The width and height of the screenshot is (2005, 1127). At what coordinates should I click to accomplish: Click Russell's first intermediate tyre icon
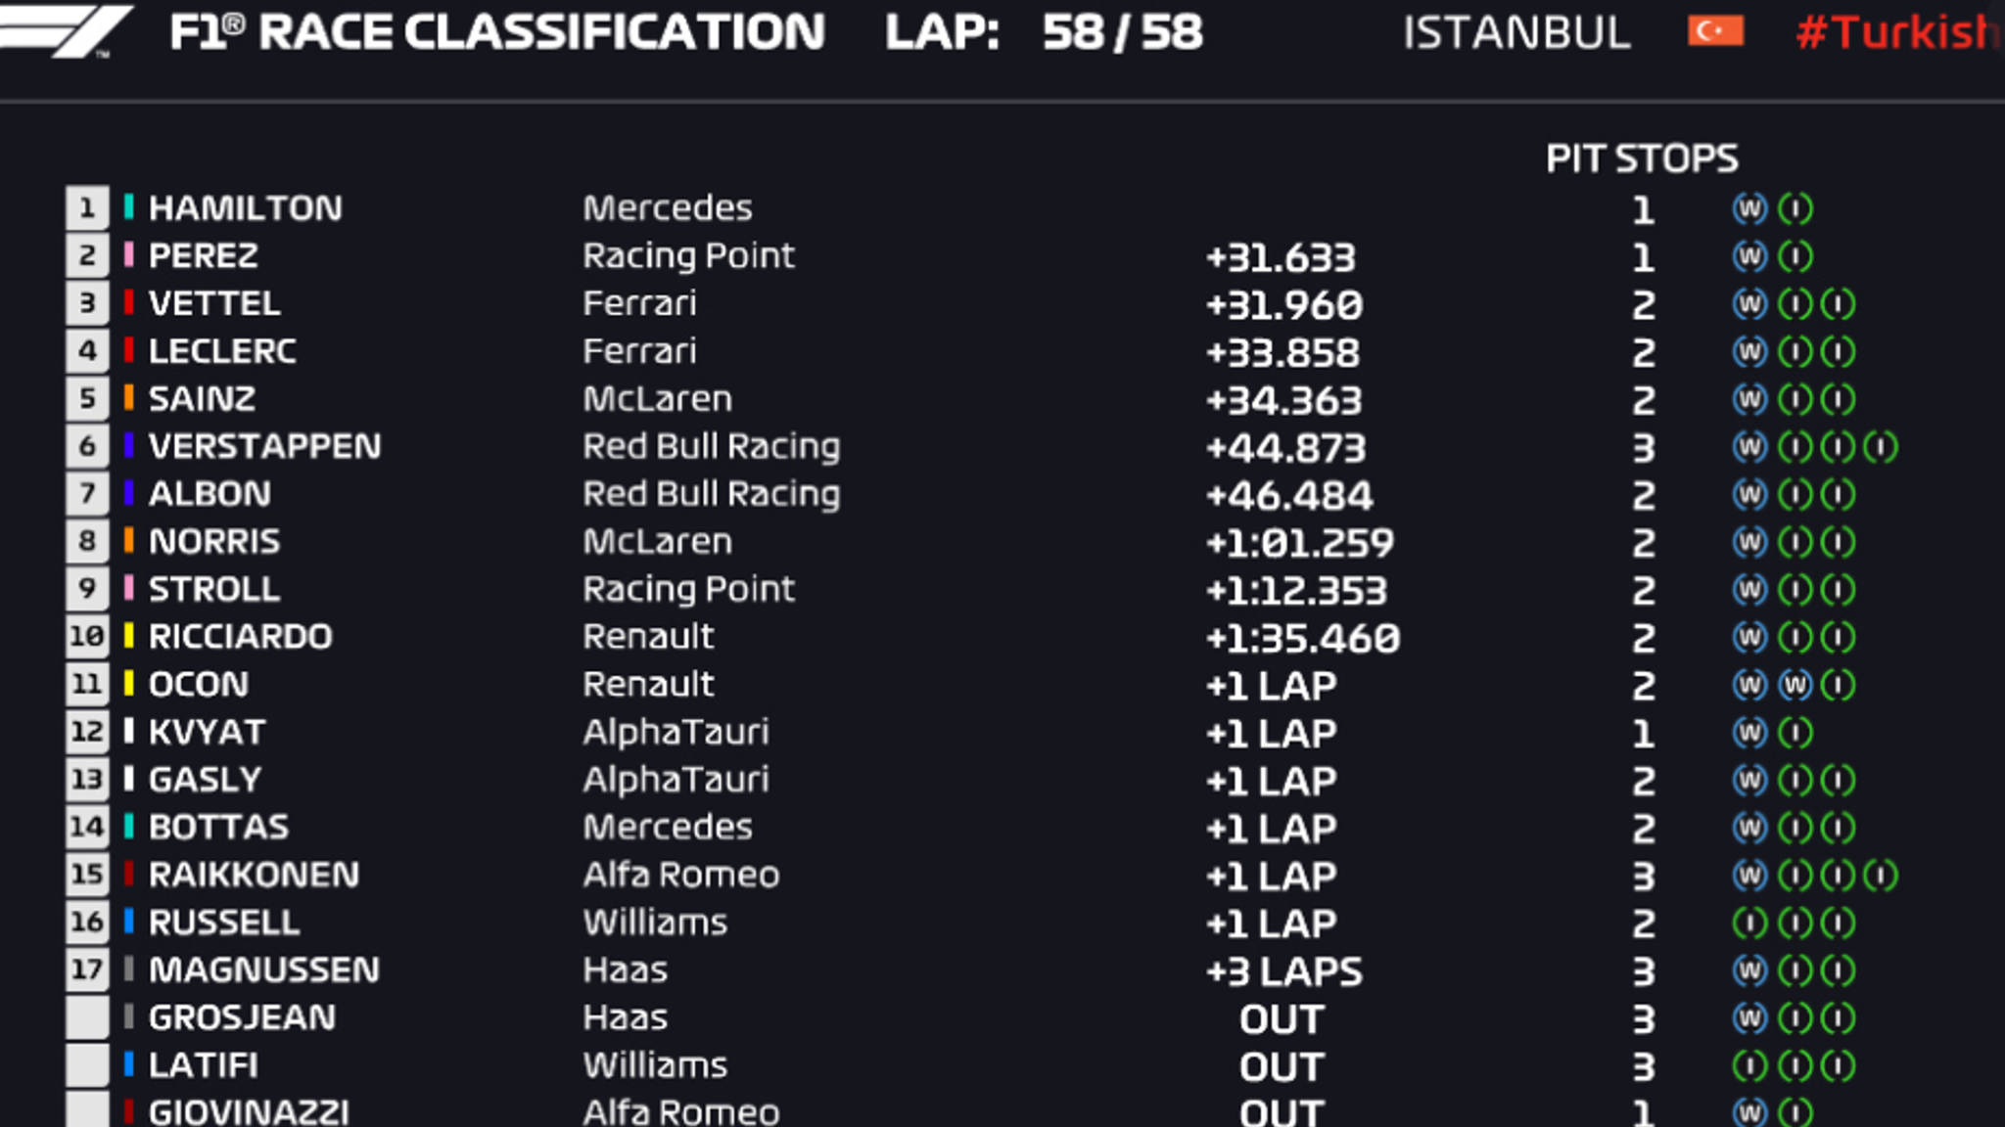click(x=1749, y=923)
